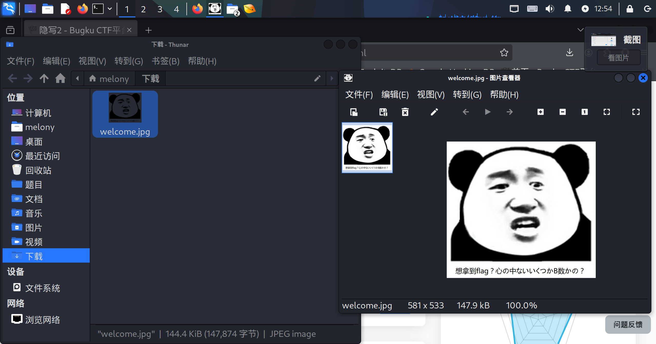Click the fit-to-window zoom icon
This screenshot has height=344, width=656.
607,112
